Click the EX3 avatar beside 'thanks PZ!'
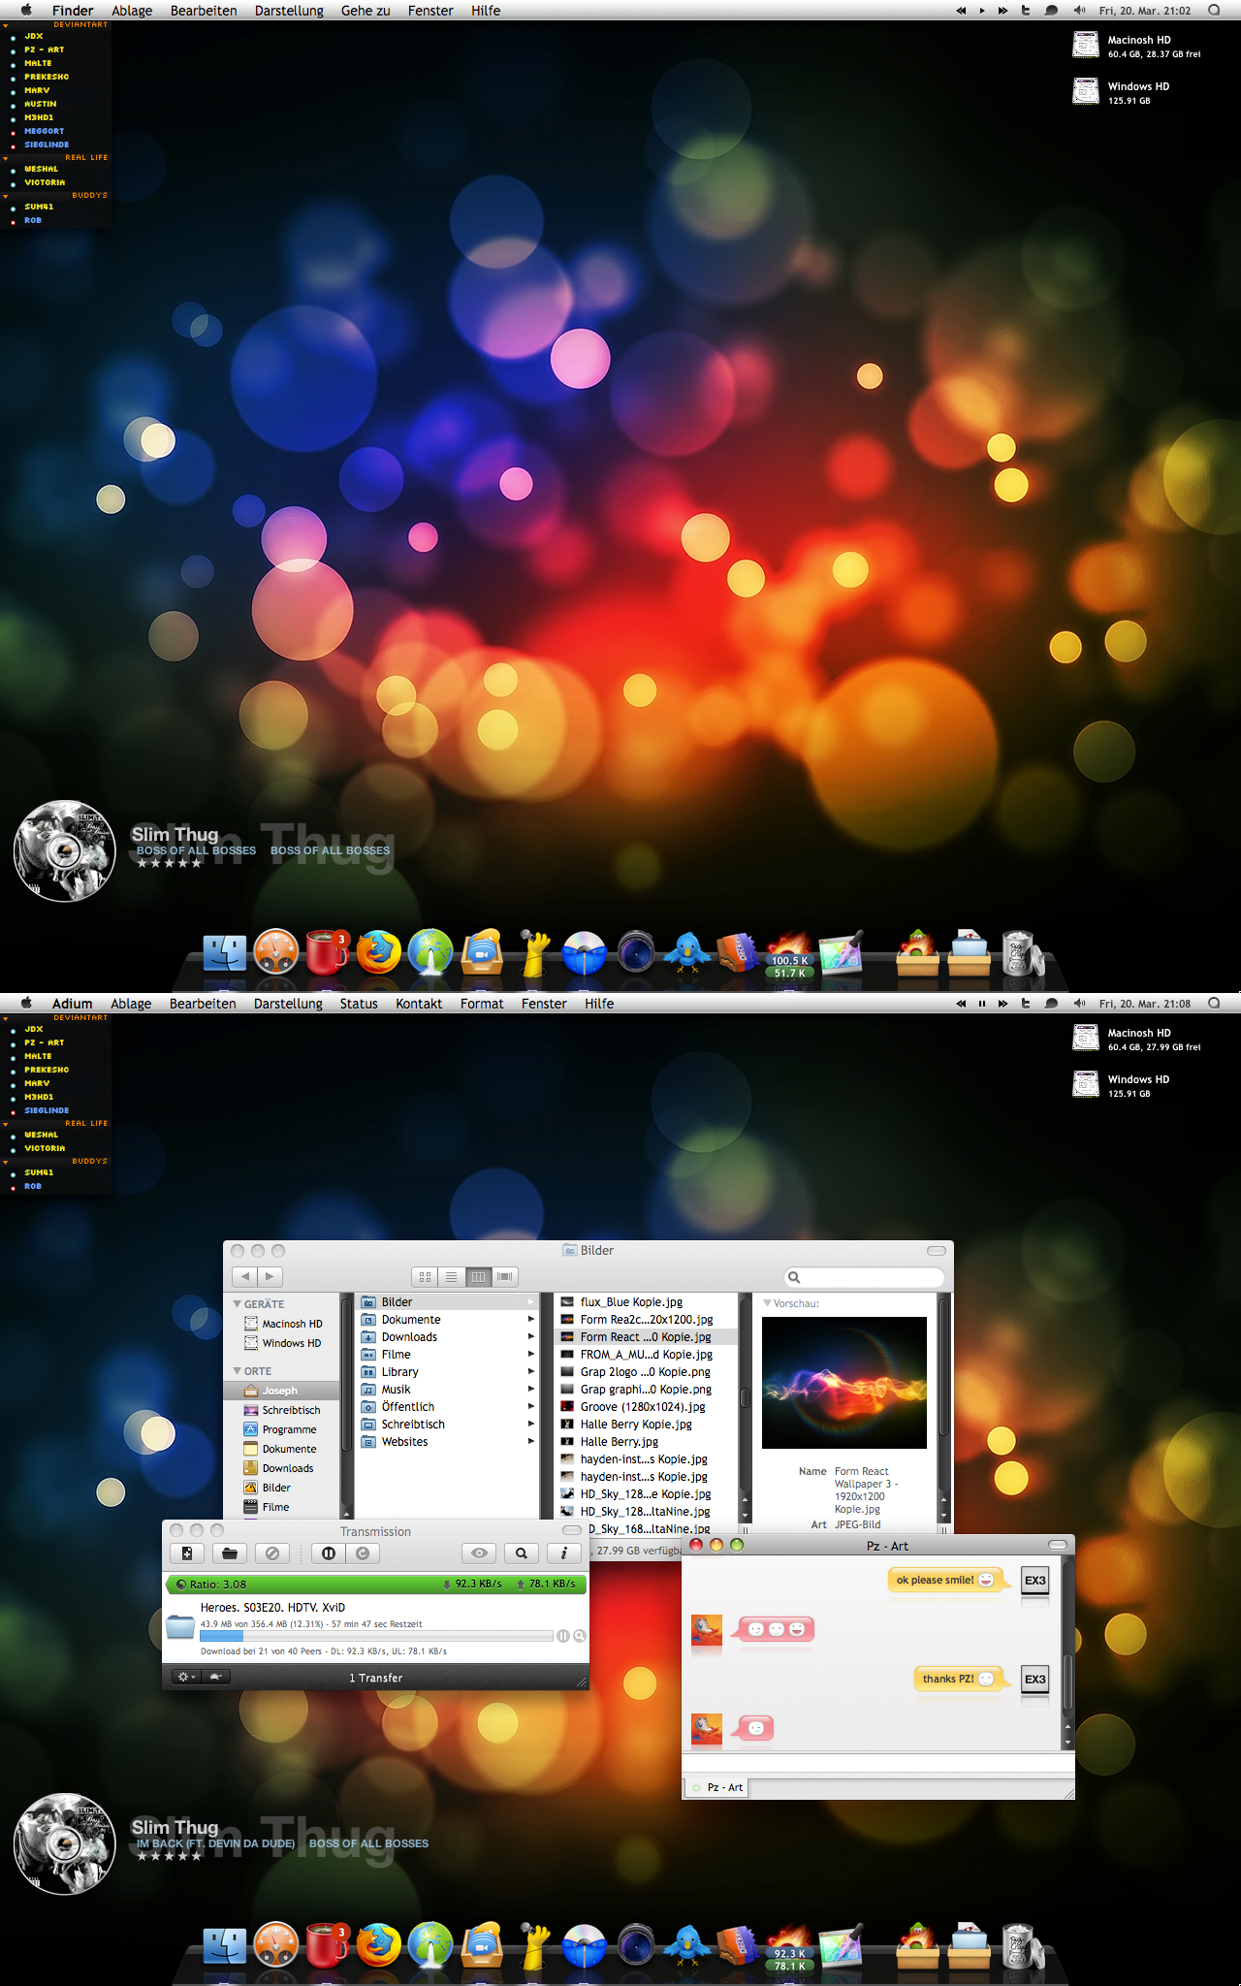 (1035, 1680)
